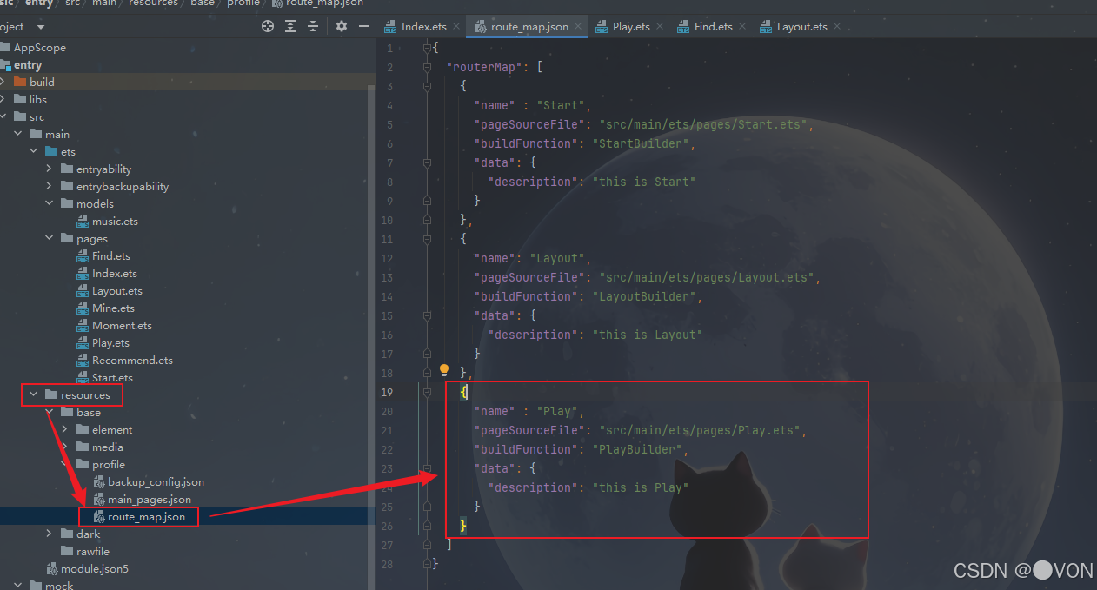
Task: Click the Recommend.ets file icon
Action: coord(83,360)
